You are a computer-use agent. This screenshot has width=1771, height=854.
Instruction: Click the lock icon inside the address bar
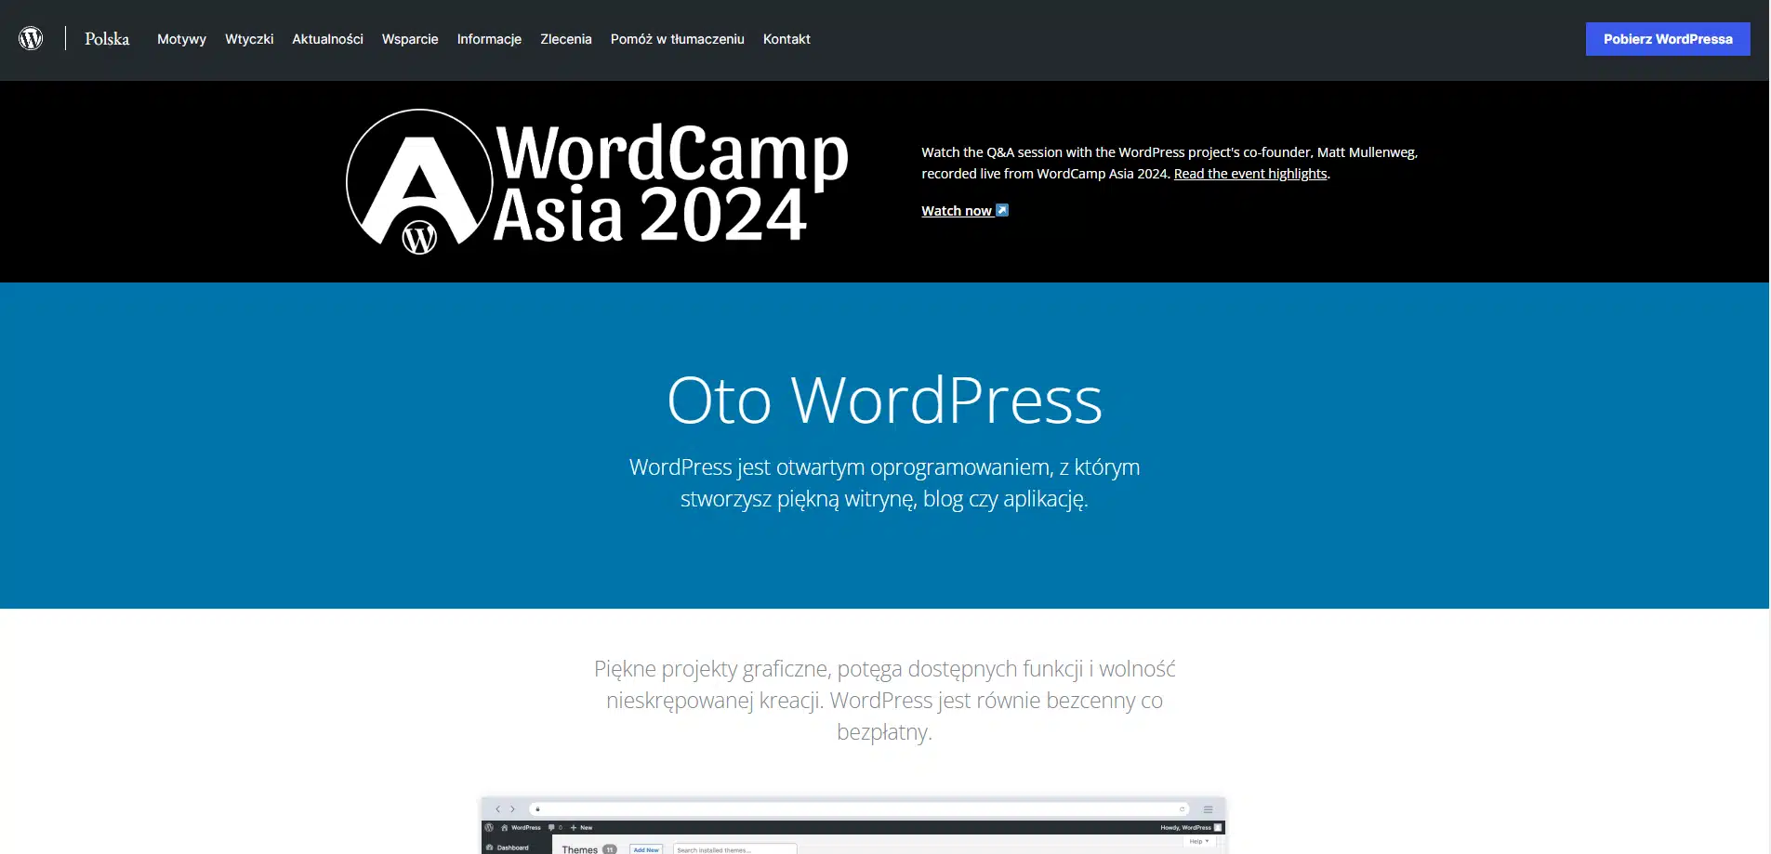(x=537, y=809)
